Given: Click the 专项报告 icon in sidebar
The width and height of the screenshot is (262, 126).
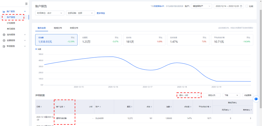Looking at the screenshot, I should point(4,46).
